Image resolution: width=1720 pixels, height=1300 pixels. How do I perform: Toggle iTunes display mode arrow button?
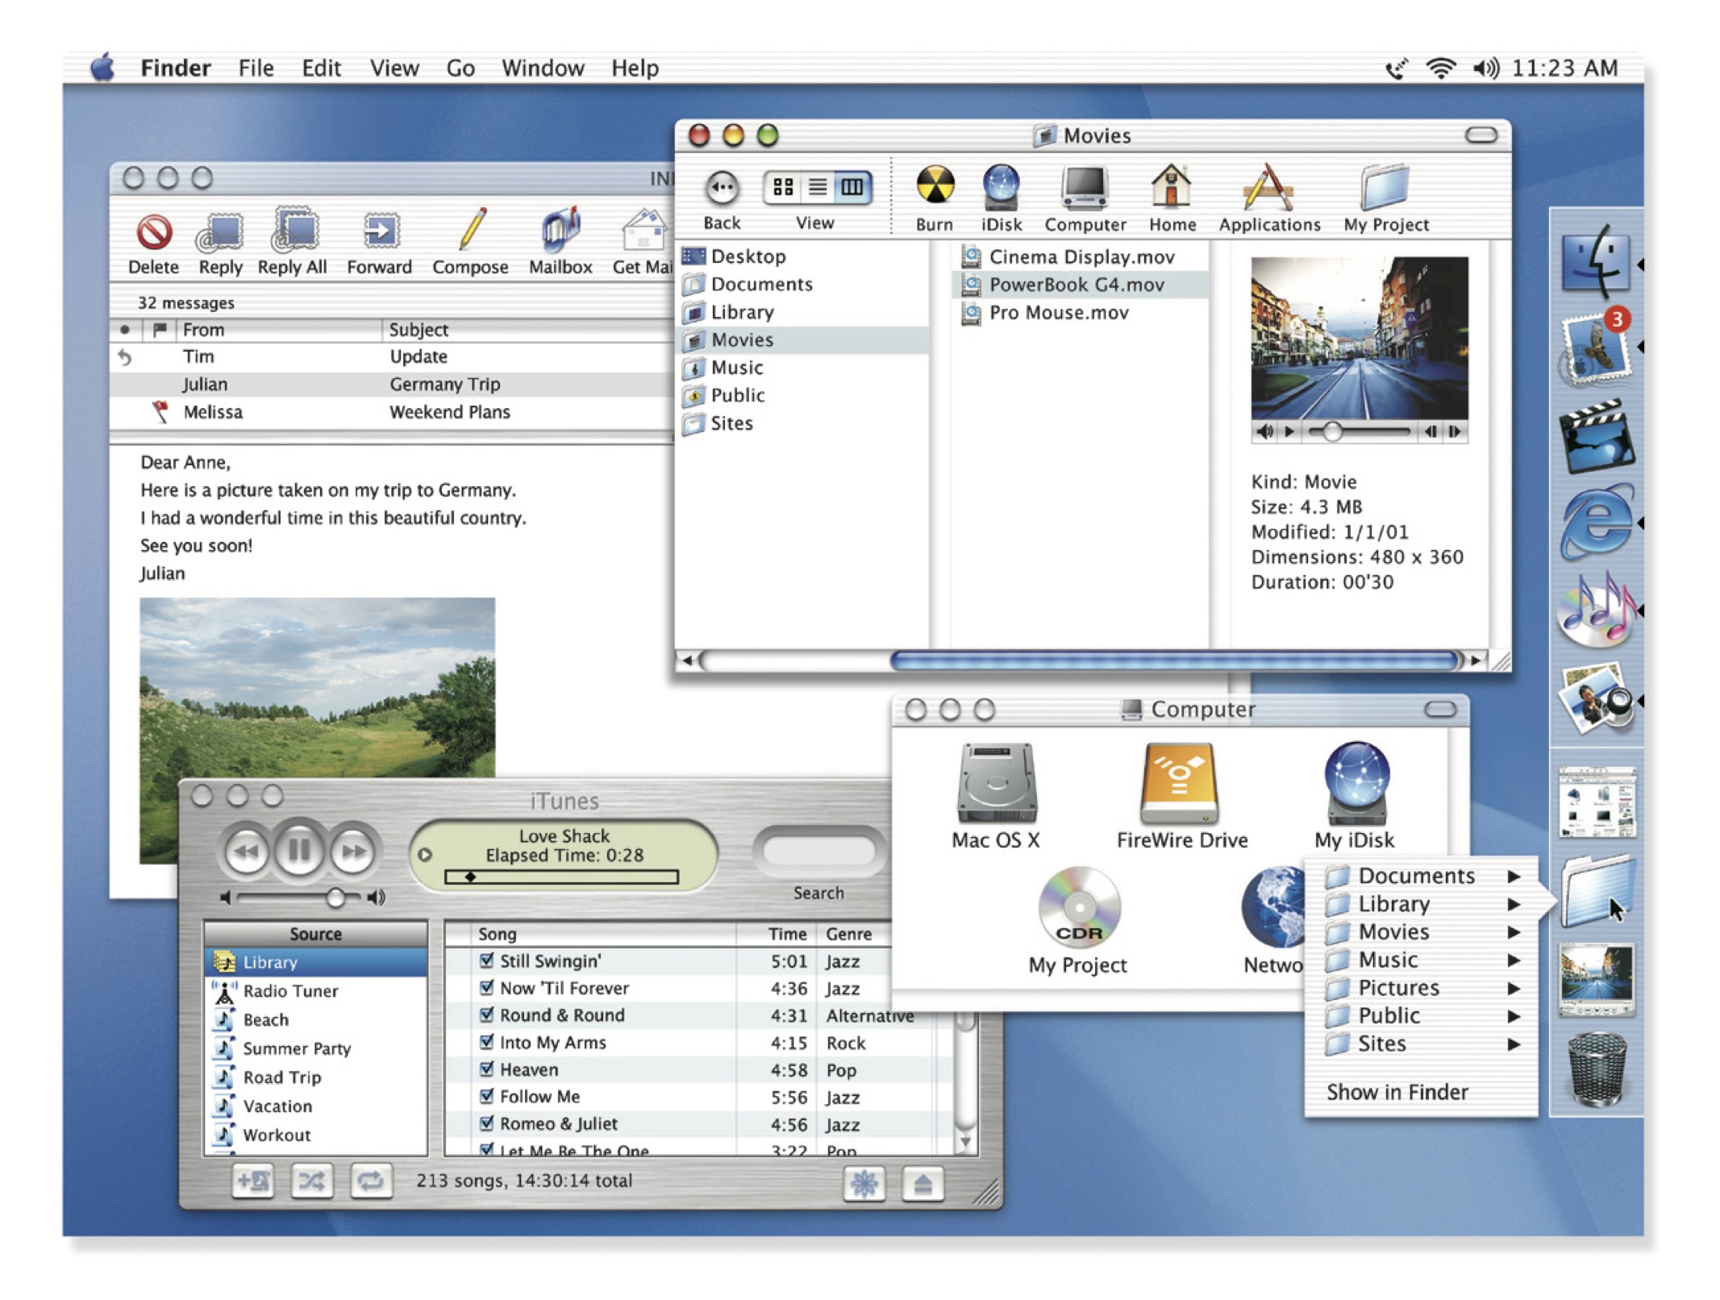coord(425,855)
